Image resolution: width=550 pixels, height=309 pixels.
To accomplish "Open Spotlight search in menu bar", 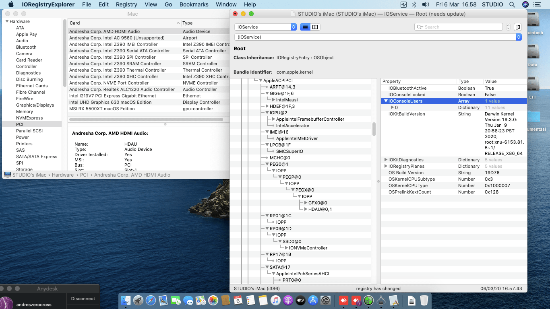I will (512, 4).
